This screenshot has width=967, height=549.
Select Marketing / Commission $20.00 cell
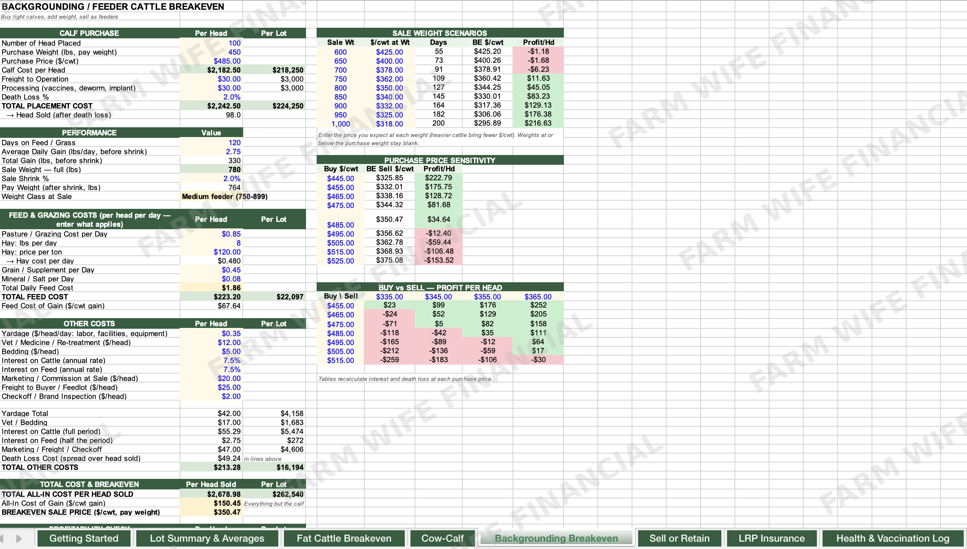tap(211, 378)
